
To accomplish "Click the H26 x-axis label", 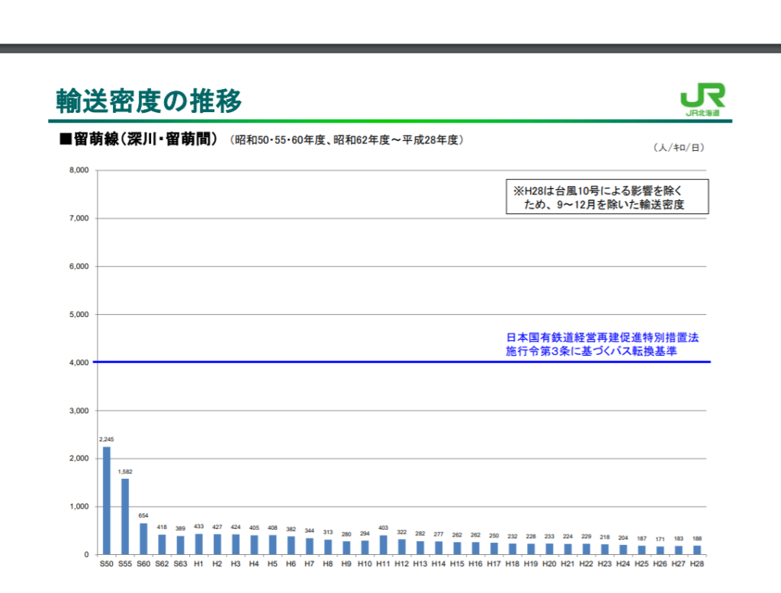I will (660, 563).
